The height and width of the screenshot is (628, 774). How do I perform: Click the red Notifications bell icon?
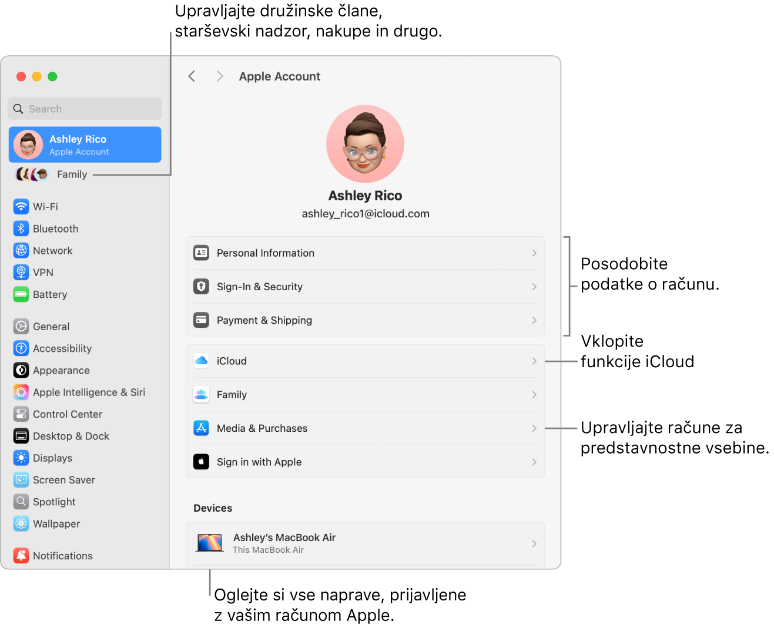(21, 556)
